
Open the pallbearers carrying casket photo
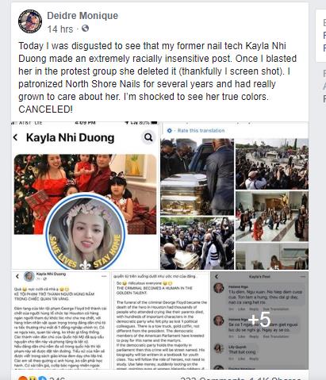tap(197, 244)
